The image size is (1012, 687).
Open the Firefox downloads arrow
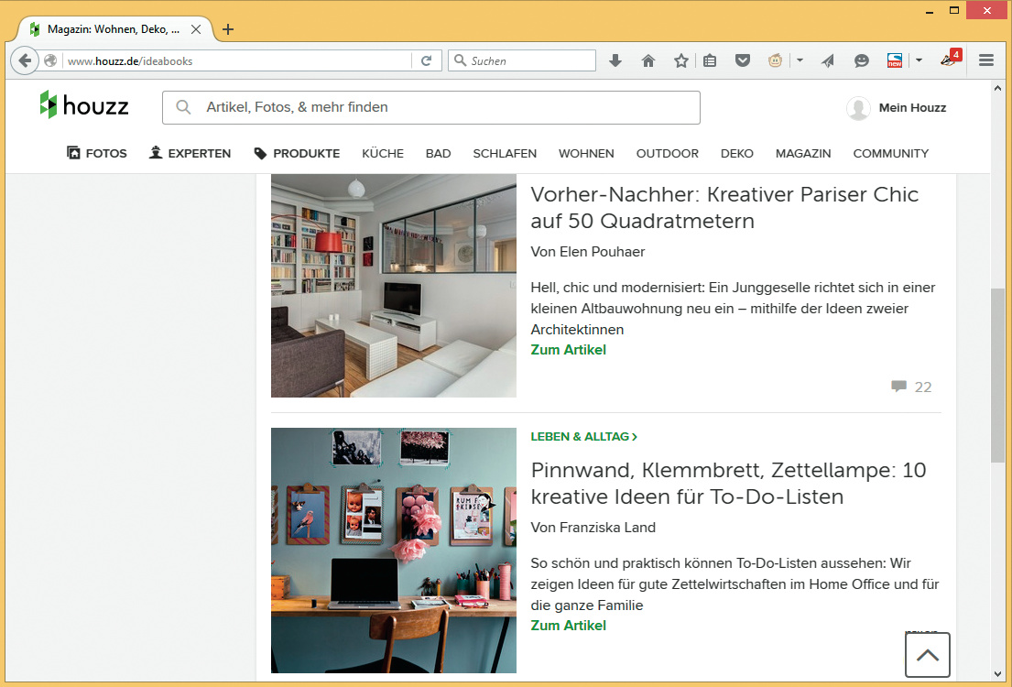pyautogui.click(x=615, y=61)
